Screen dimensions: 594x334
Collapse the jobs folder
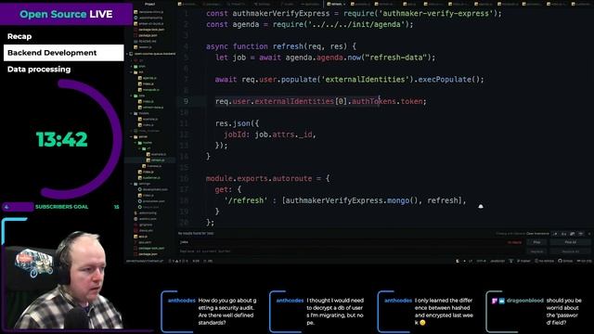132,96
